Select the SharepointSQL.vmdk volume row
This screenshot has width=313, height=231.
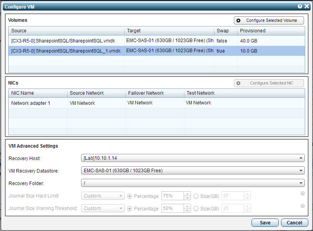66,41
